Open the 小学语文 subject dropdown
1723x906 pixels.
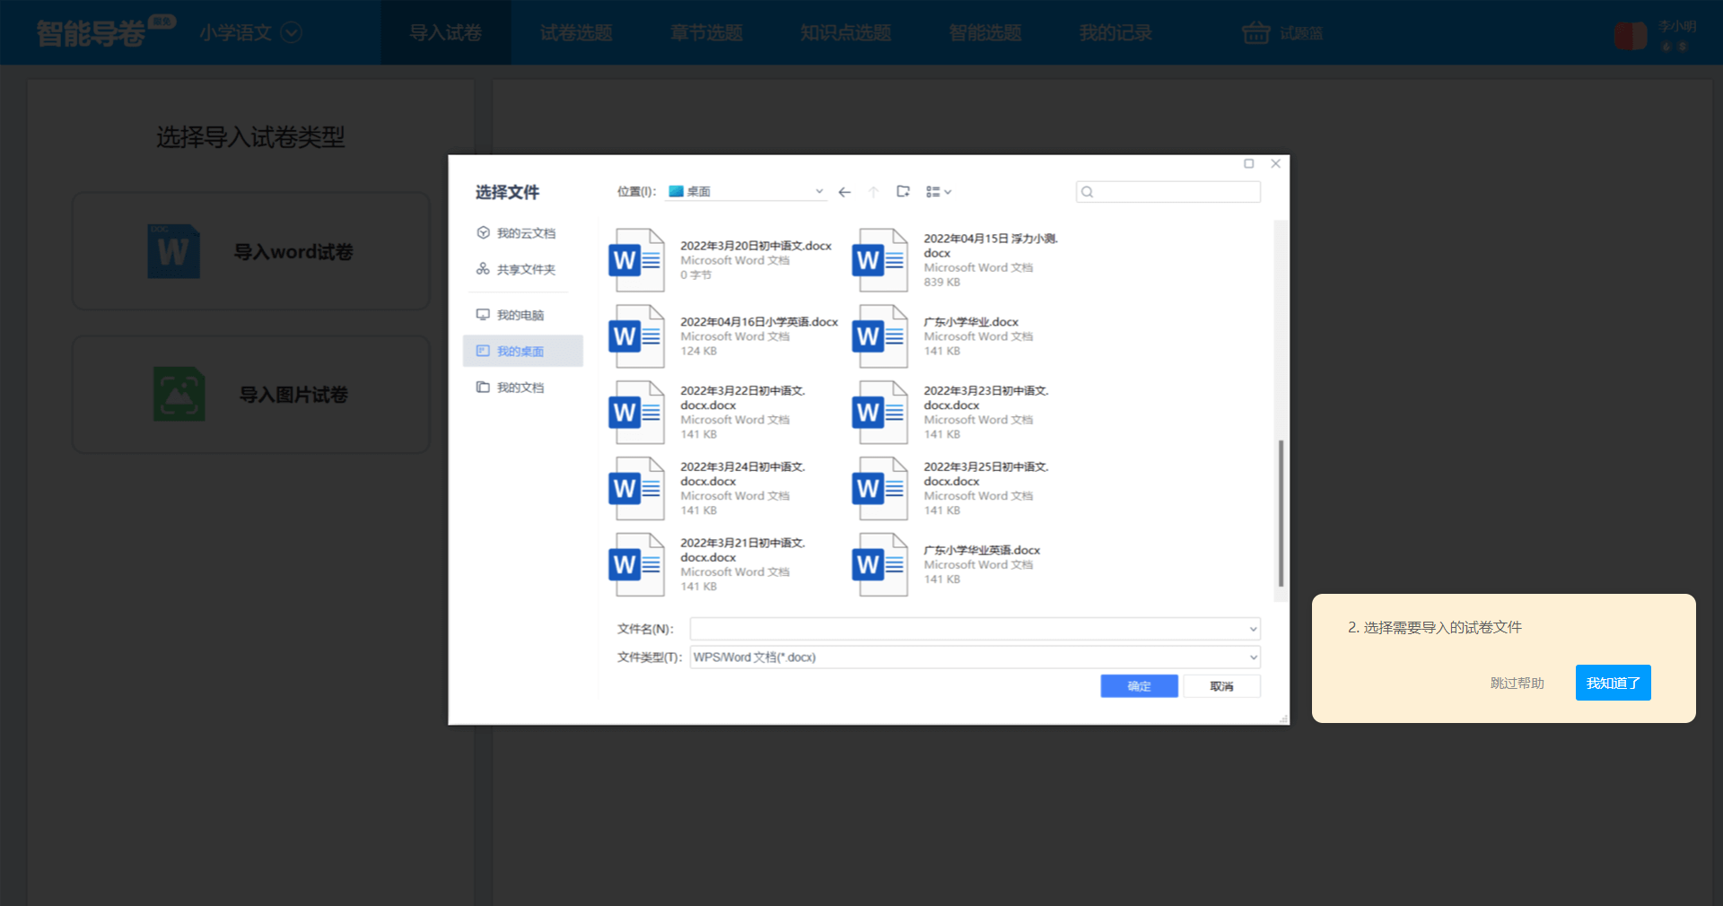point(250,33)
